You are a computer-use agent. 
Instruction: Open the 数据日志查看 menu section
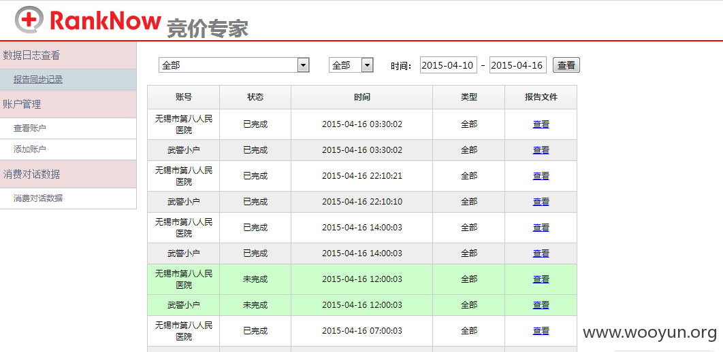click(x=68, y=56)
